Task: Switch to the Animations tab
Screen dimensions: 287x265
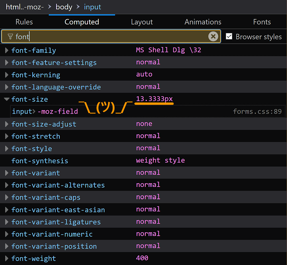Action: click(x=203, y=22)
